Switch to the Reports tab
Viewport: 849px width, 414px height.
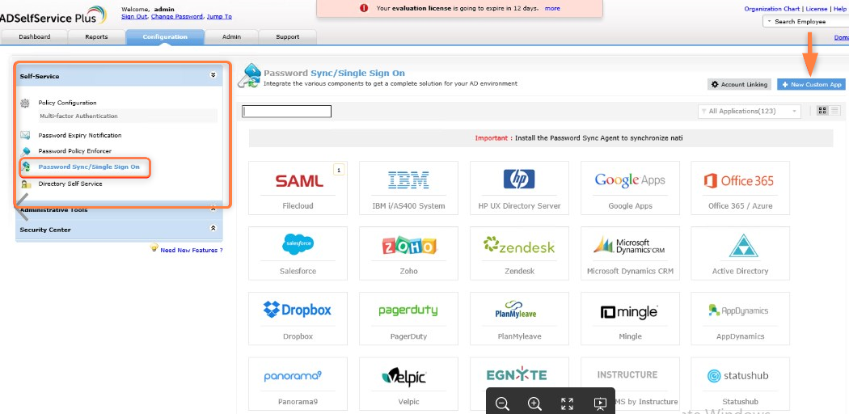click(96, 36)
